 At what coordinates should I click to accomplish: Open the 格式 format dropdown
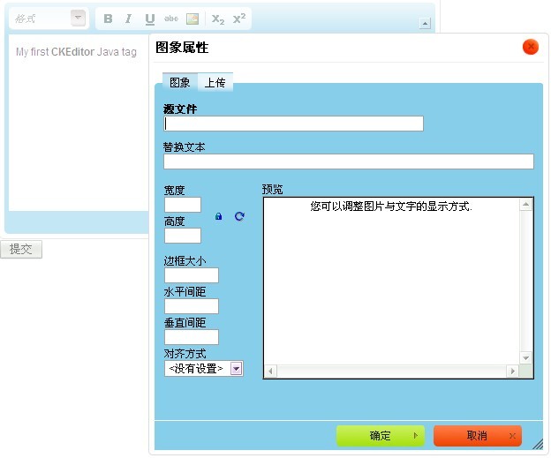(x=48, y=19)
